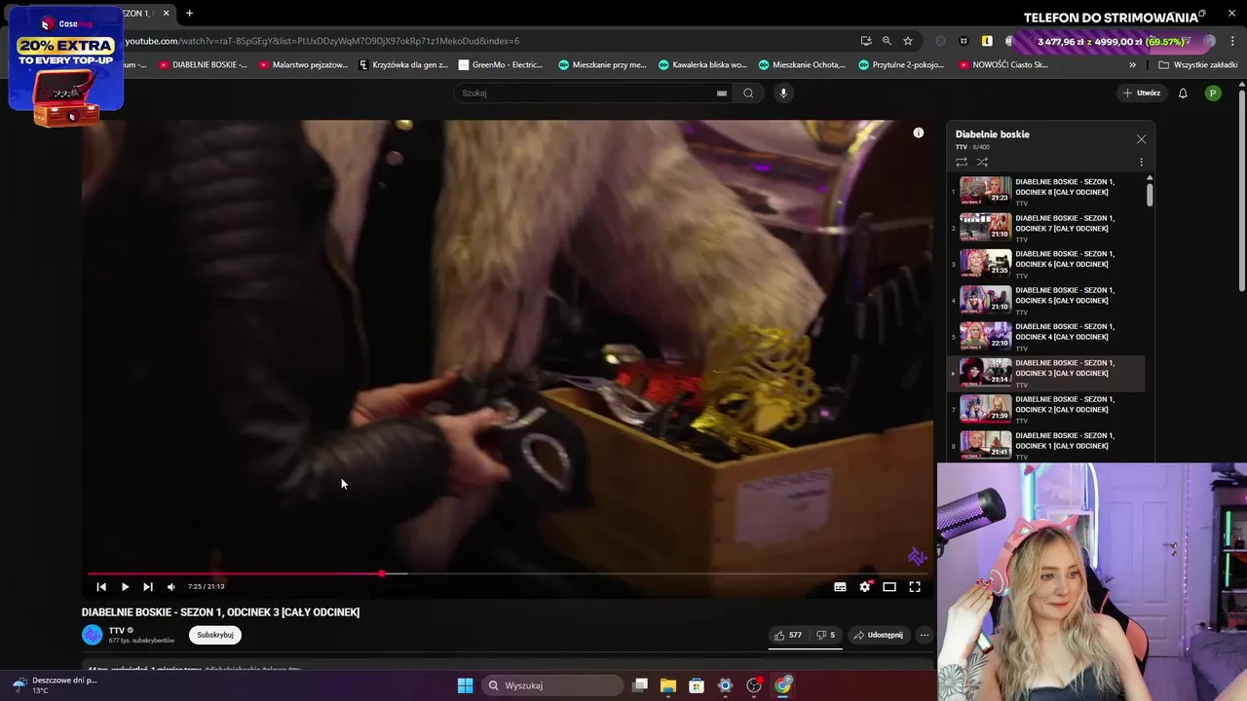Play ODCINEK 7 from playlist

(x=1047, y=228)
